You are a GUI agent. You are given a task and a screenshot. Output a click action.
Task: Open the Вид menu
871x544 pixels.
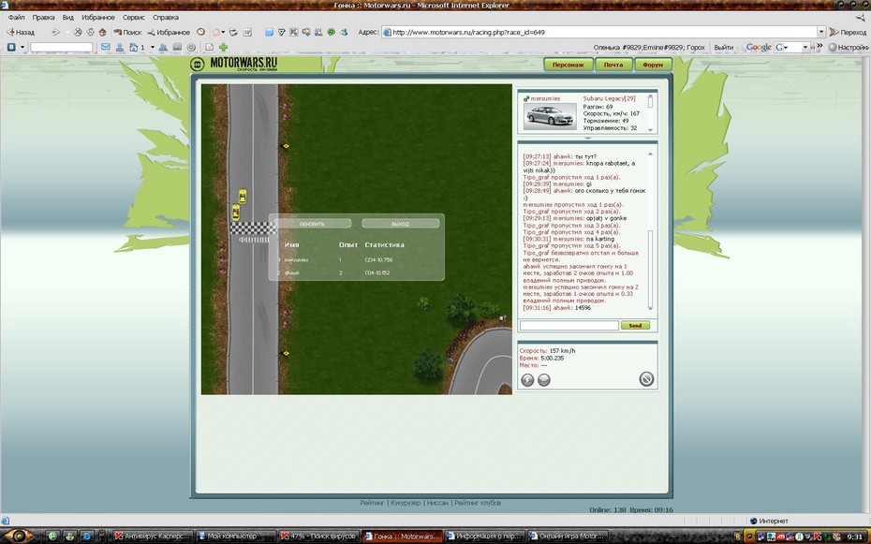(x=67, y=17)
